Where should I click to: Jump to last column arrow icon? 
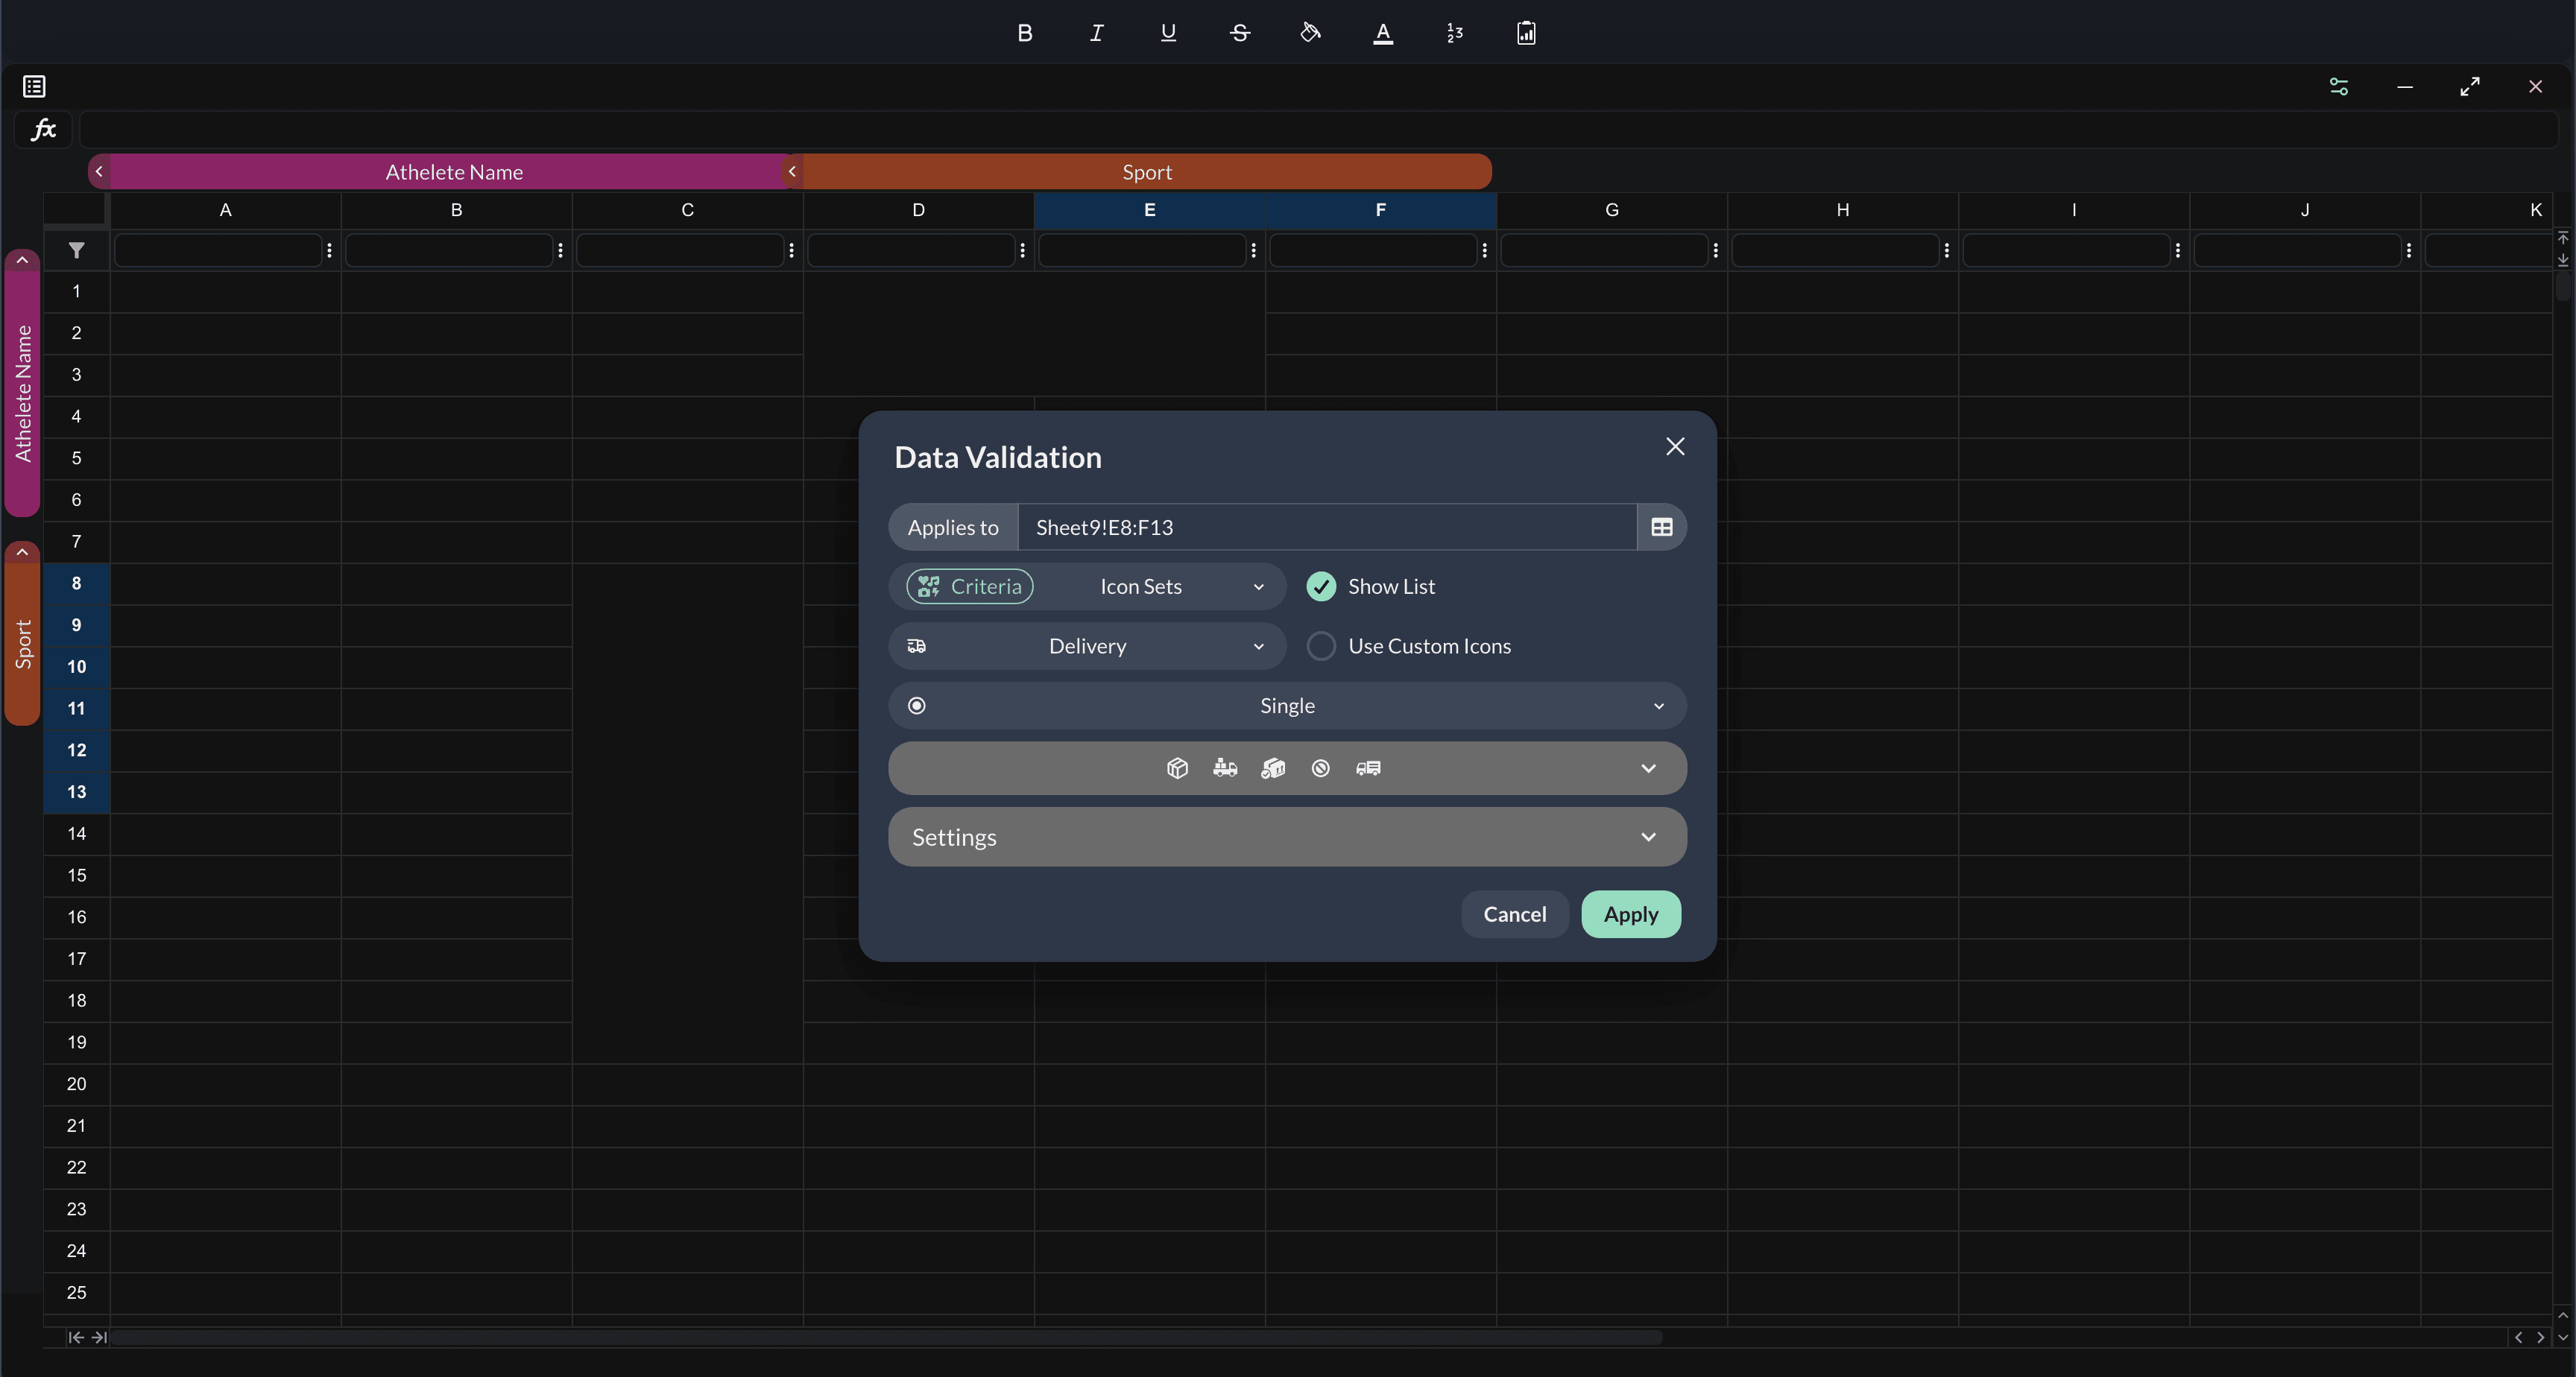click(x=99, y=1337)
